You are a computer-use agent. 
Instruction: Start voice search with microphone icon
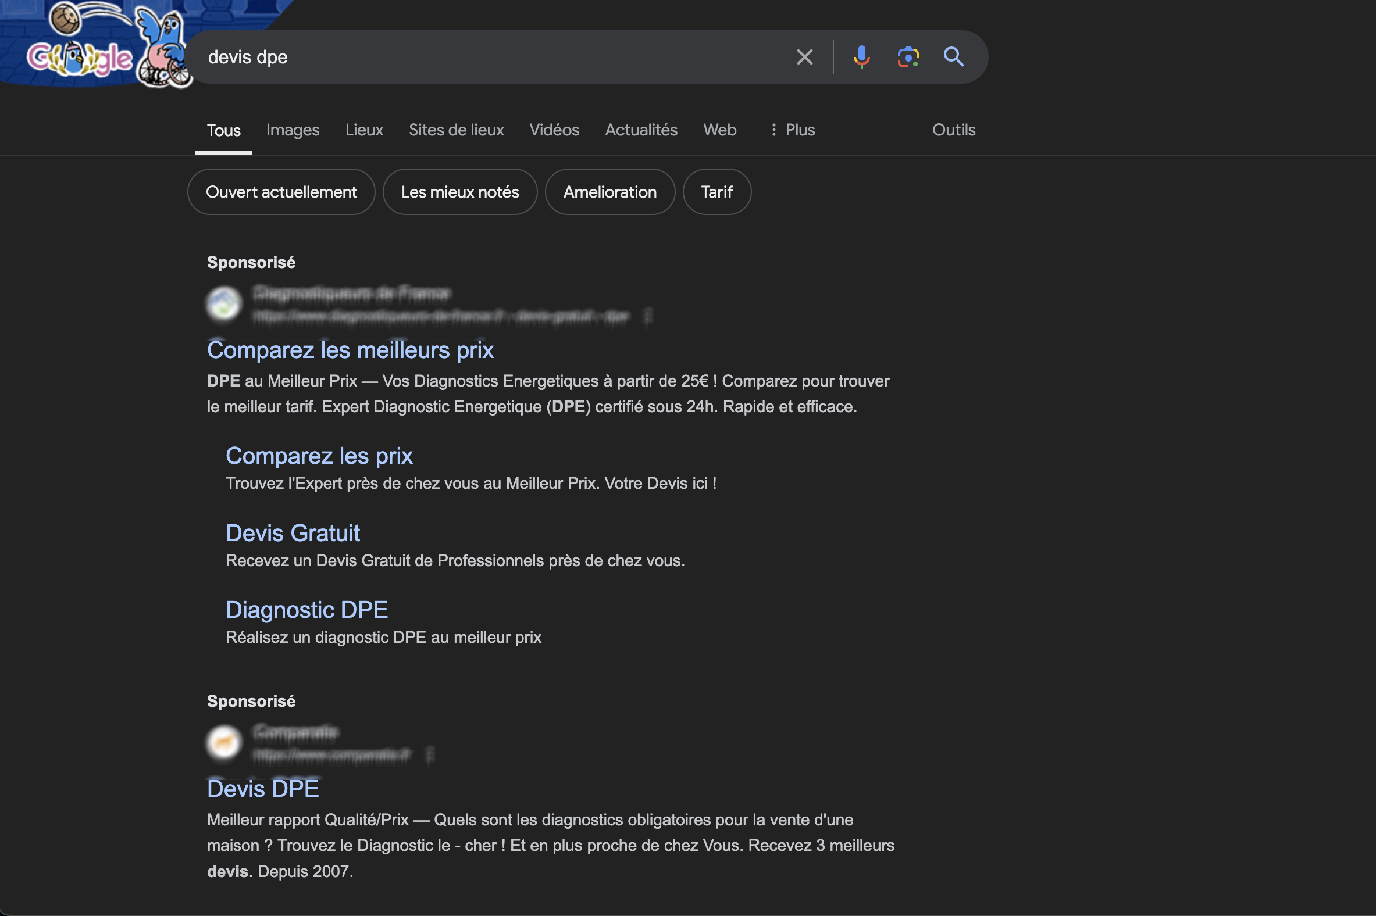pyautogui.click(x=861, y=57)
